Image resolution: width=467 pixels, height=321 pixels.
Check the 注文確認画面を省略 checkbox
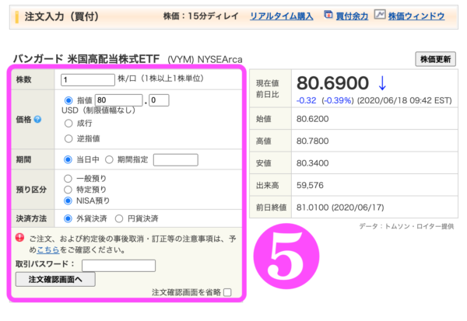pos(227,292)
